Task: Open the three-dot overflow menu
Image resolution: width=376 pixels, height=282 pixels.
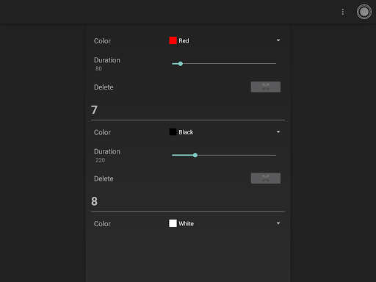Action: point(343,12)
